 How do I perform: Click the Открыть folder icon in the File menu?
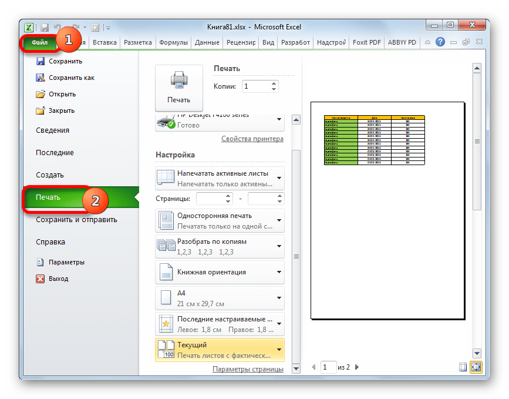coord(41,93)
